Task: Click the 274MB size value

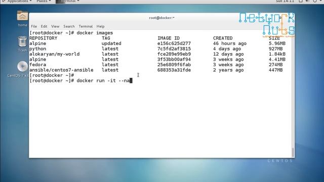Action: point(275,65)
